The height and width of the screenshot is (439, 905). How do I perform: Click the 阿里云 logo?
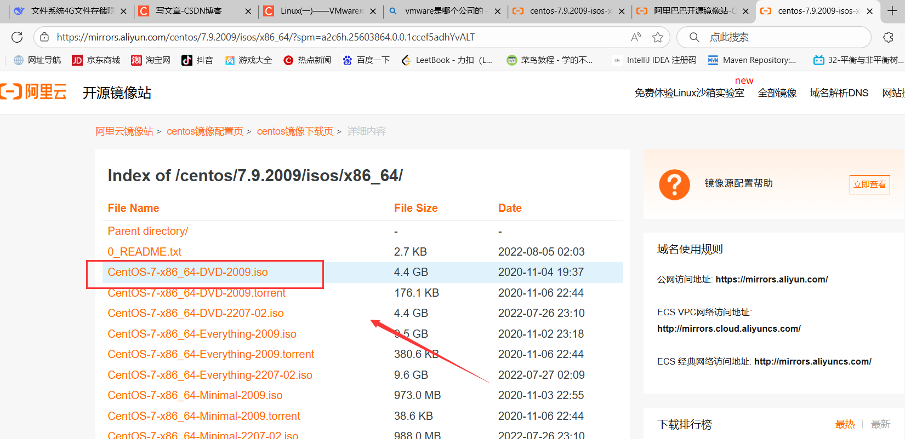pos(34,91)
